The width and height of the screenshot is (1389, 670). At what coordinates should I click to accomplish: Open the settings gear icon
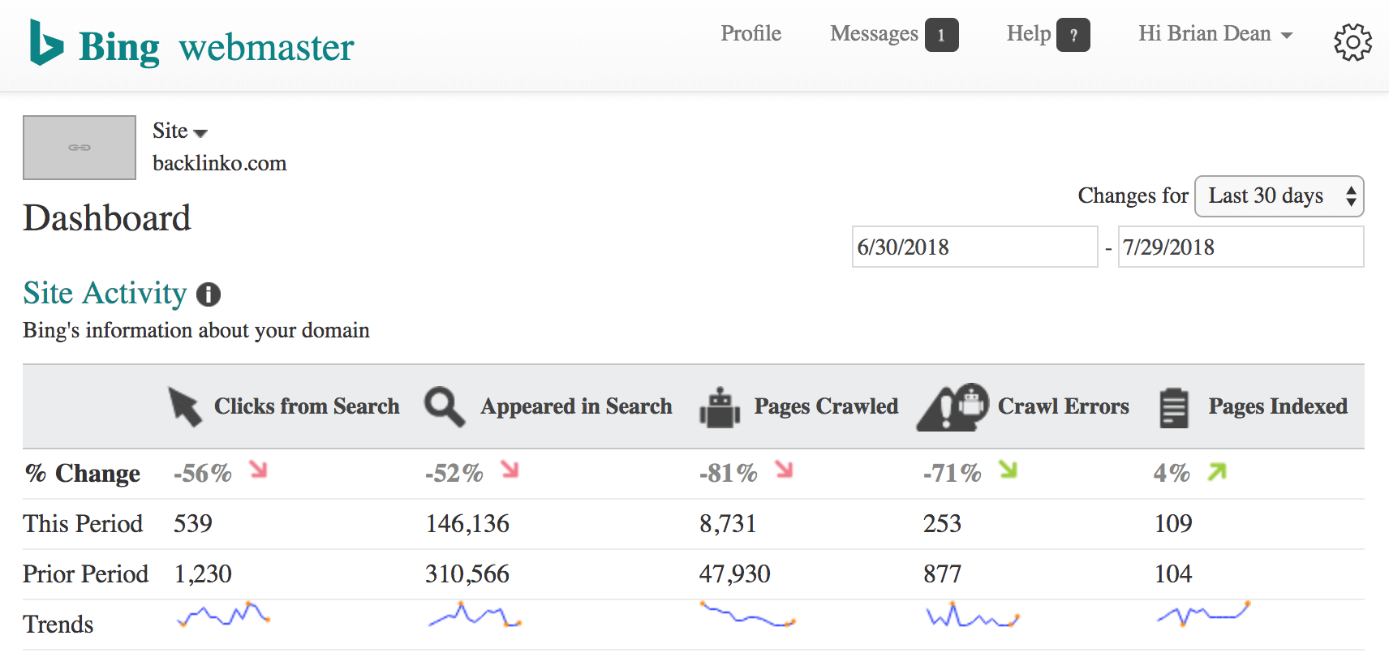(x=1352, y=42)
